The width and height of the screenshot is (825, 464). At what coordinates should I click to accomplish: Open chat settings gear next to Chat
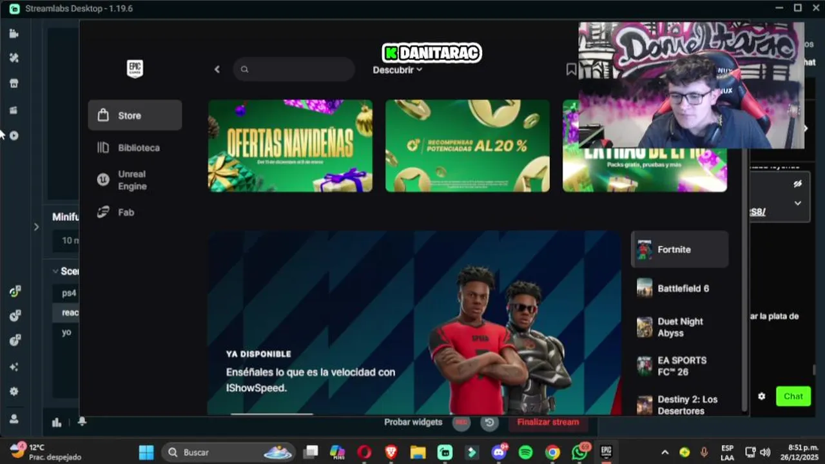[762, 396]
